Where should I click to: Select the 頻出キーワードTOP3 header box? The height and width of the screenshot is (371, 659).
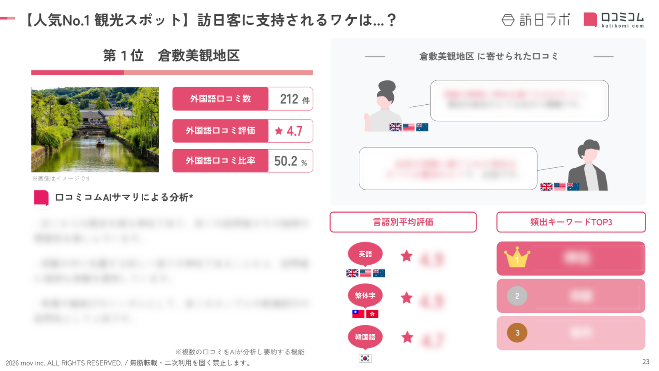point(571,222)
